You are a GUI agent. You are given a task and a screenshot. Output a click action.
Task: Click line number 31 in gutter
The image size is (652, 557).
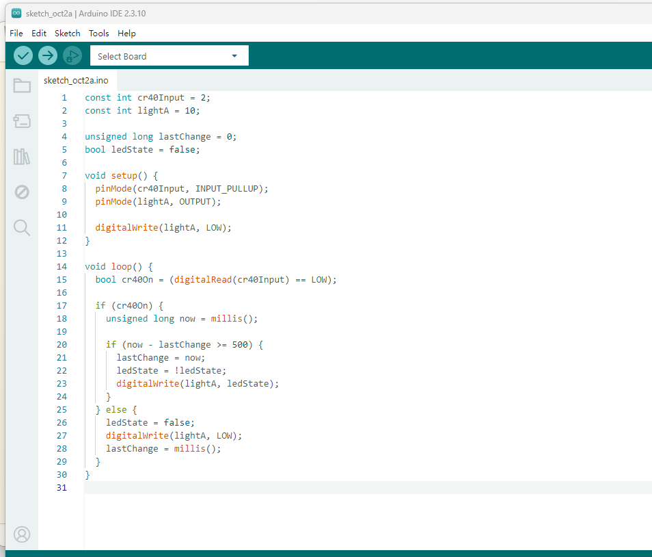pyautogui.click(x=62, y=488)
